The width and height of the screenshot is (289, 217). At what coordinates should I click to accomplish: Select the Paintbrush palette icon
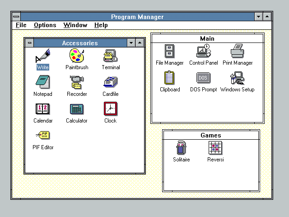(x=77, y=56)
